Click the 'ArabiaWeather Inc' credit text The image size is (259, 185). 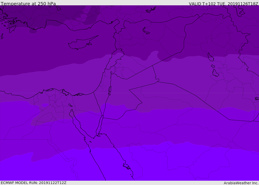coord(241,183)
